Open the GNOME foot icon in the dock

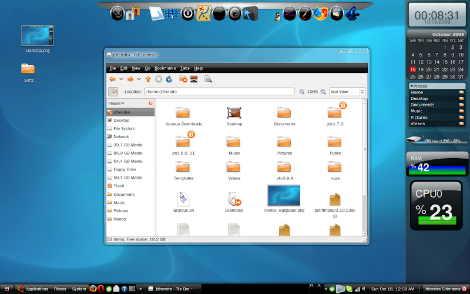[234, 14]
